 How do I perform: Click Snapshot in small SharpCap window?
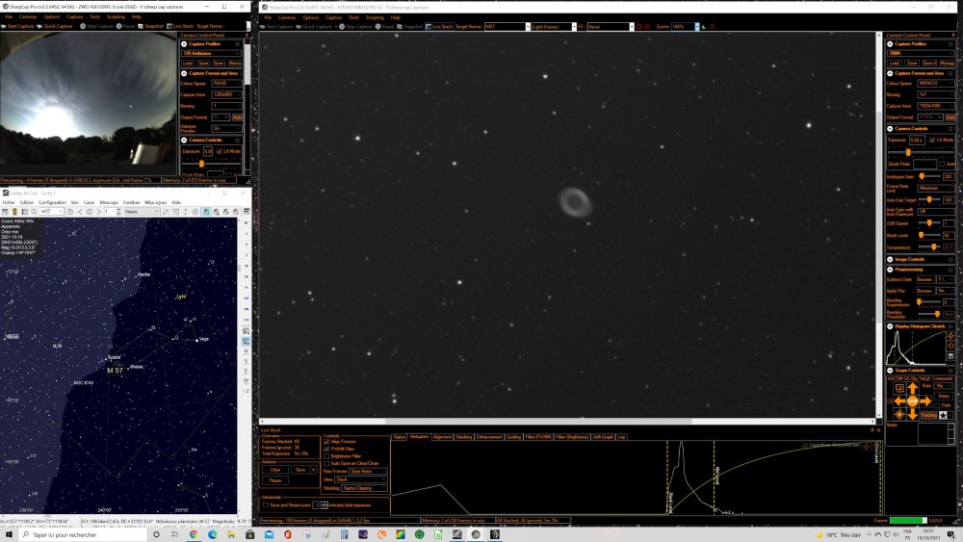(x=150, y=26)
